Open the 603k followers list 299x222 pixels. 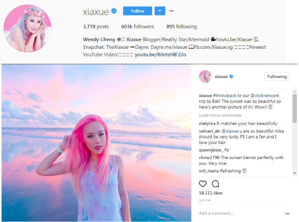(x=137, y=26)
